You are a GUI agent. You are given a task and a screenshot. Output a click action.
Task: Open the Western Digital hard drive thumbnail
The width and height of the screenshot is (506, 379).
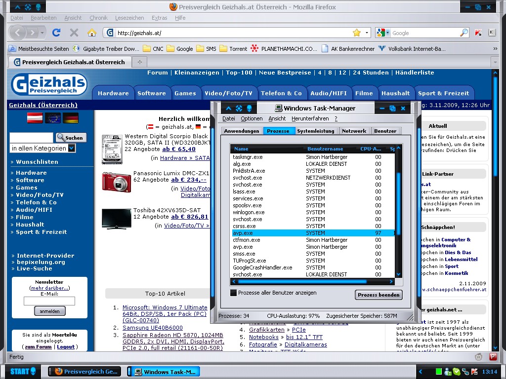pos(112,149)
